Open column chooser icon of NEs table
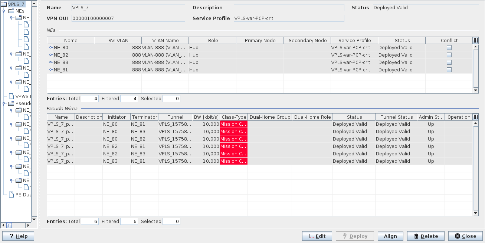Image resolution: width=485 pixels, height=243 pixels. pyautogui.click(x=476, y=40)
